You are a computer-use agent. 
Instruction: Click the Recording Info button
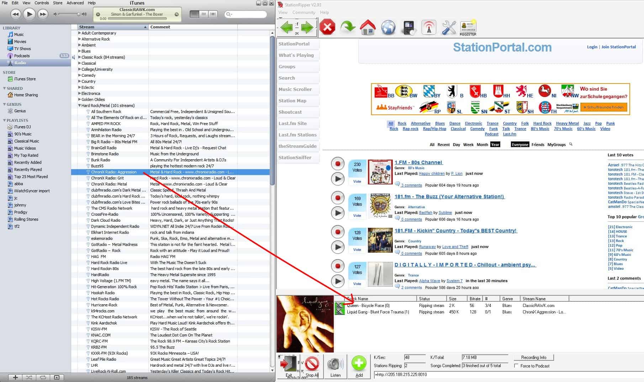tap(534, 357)
